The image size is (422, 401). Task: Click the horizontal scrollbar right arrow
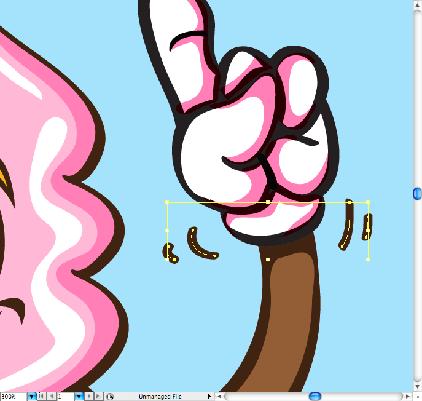(408, 397)
